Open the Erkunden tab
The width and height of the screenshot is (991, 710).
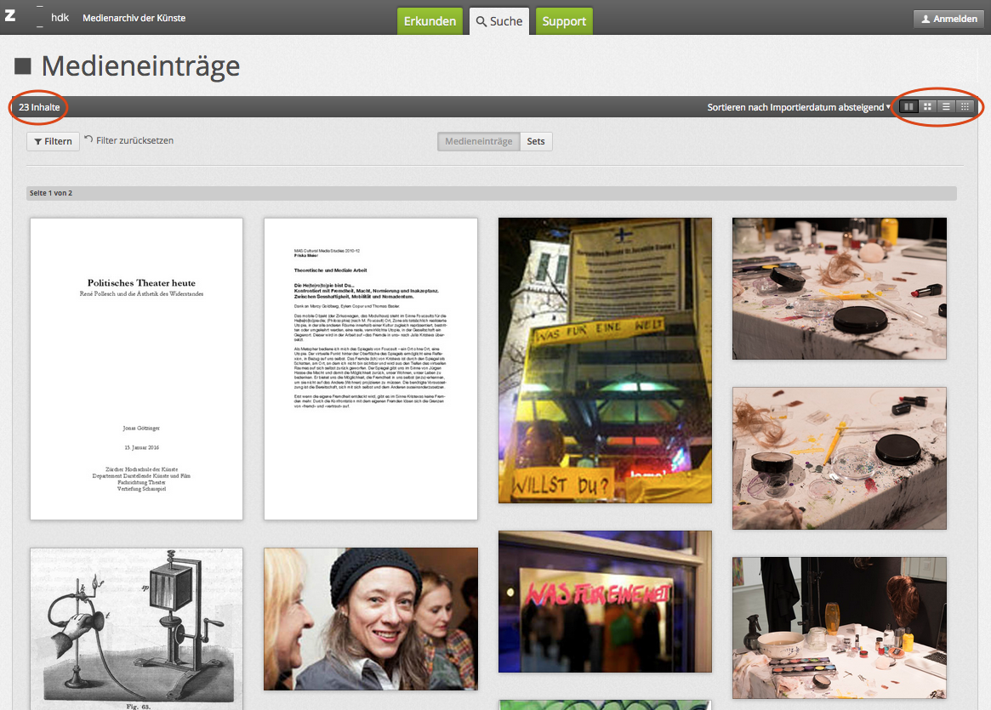[430, 21]
